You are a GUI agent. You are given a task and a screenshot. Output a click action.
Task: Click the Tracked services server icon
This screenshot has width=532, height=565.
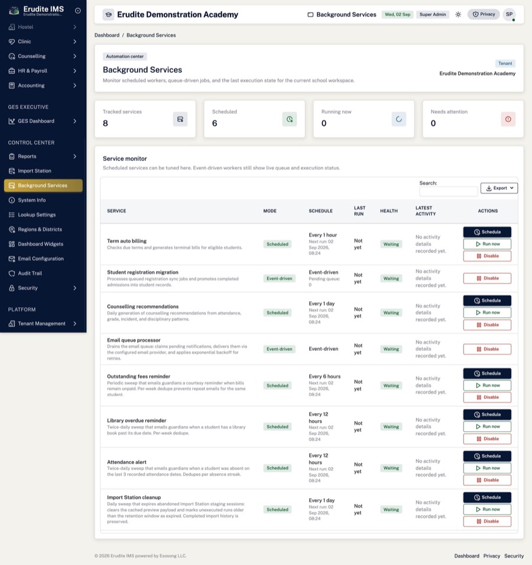(180, 120)
